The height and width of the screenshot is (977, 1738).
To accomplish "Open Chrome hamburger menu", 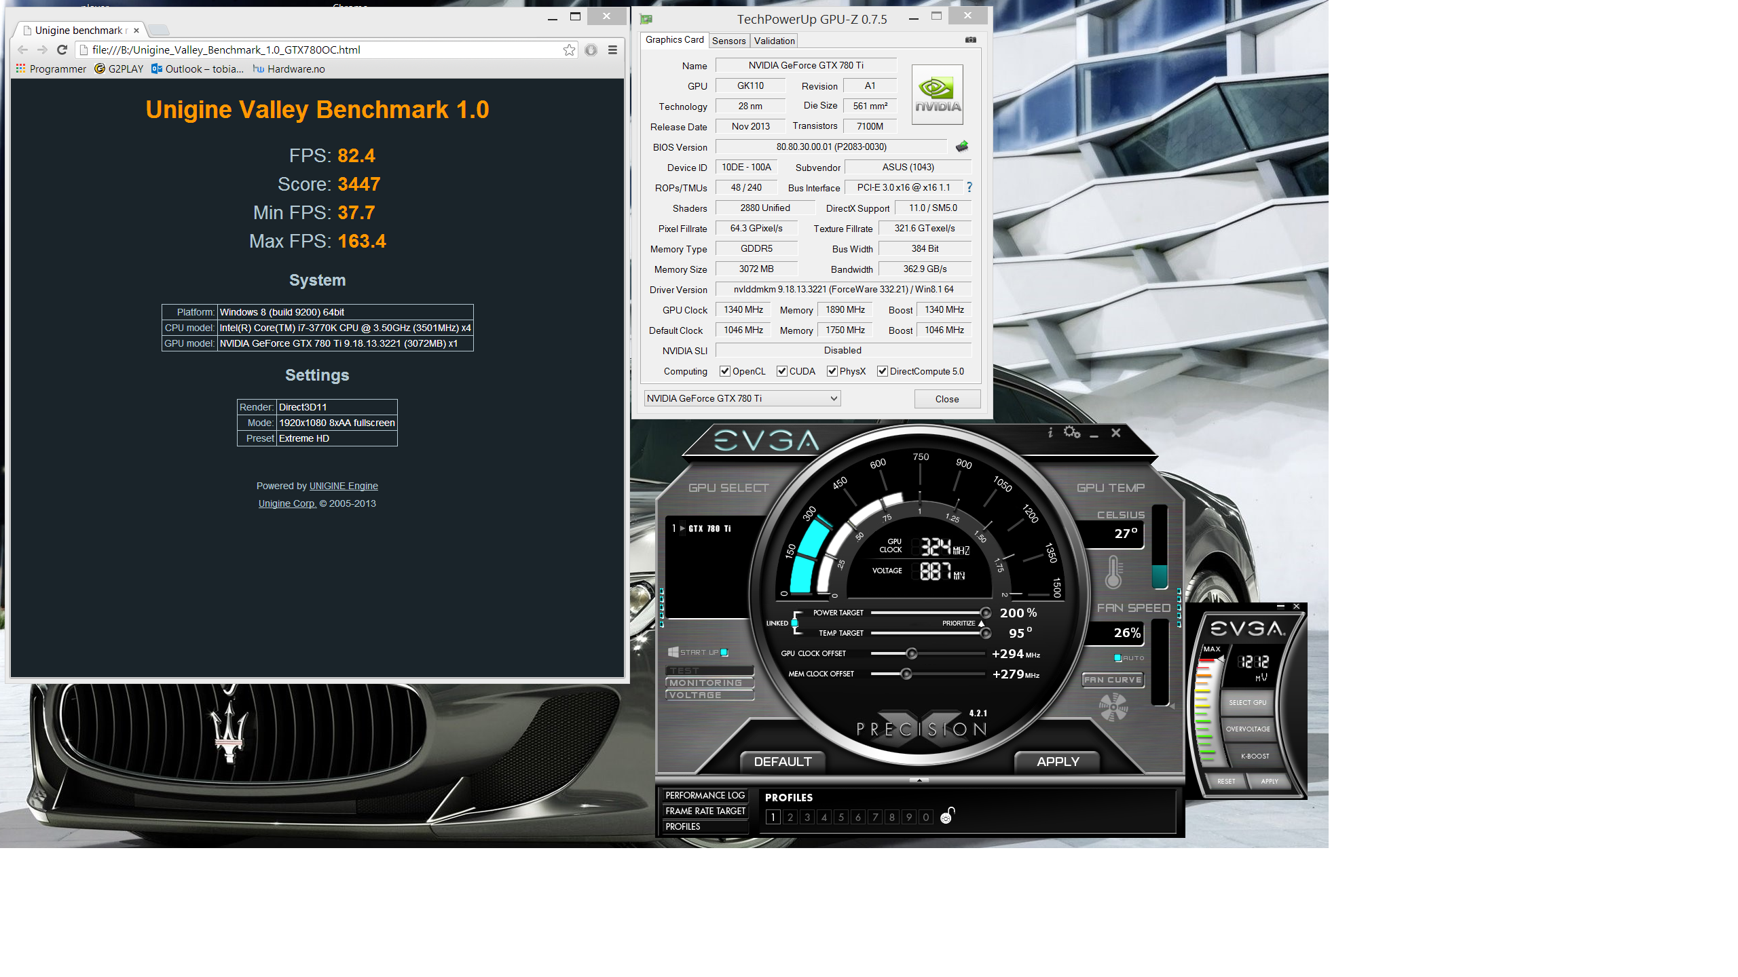I will (612, 50).
